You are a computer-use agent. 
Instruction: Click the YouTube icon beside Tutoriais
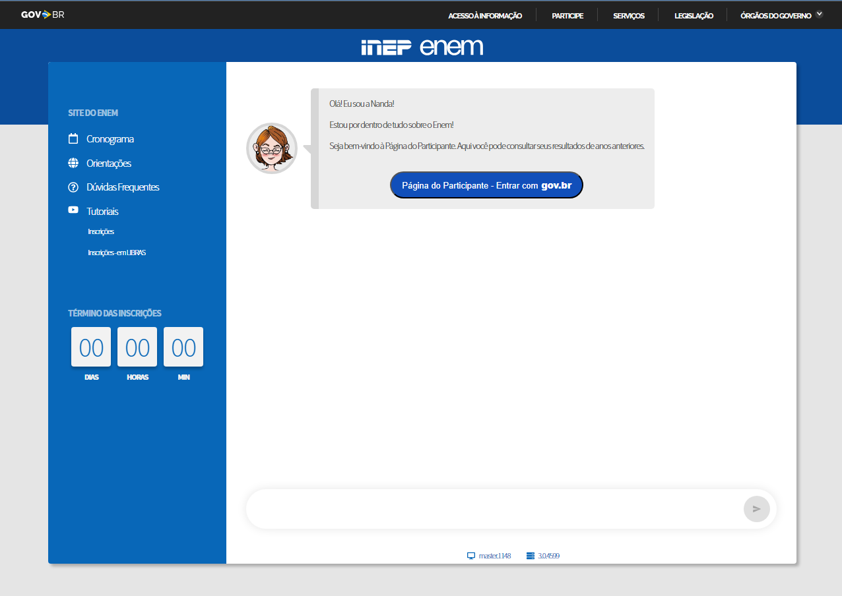[x=73, y=210]
